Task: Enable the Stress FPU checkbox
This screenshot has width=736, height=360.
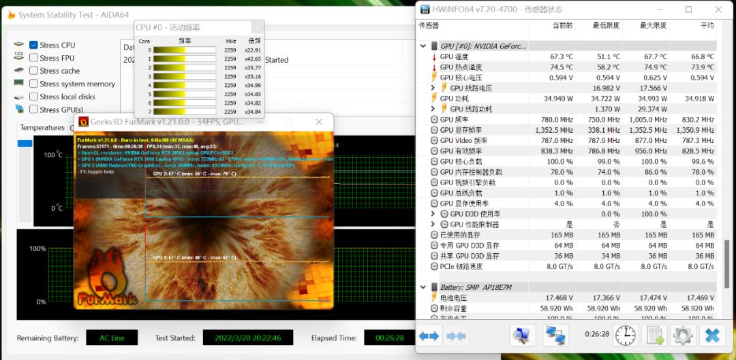Action: [x=33, y=58]
